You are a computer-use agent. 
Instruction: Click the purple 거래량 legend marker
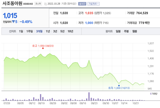[151, 94]
